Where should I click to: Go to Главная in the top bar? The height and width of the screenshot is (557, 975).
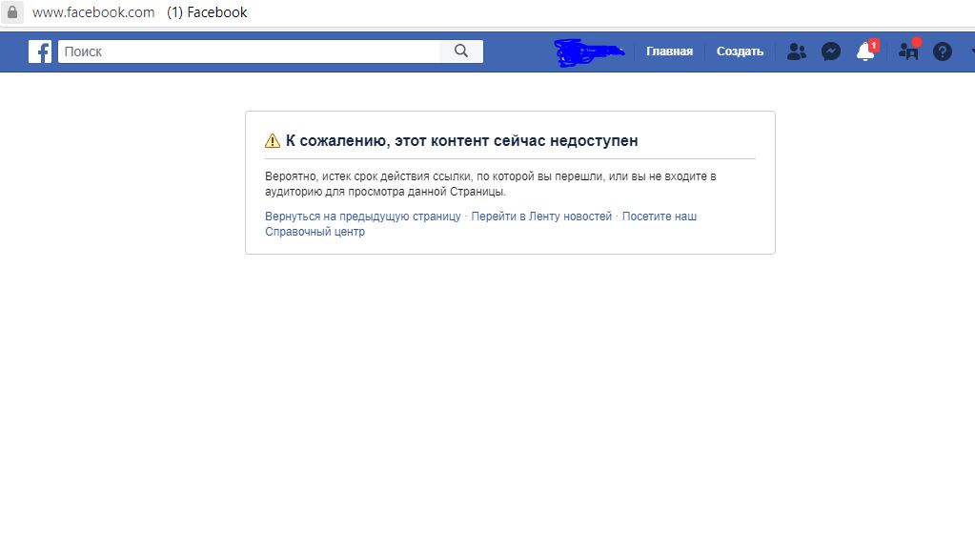(x=669, y=52)
